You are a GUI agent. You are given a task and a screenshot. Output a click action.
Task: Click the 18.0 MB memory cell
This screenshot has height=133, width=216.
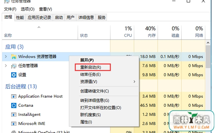pyautogui.click(x=148, y=57)
